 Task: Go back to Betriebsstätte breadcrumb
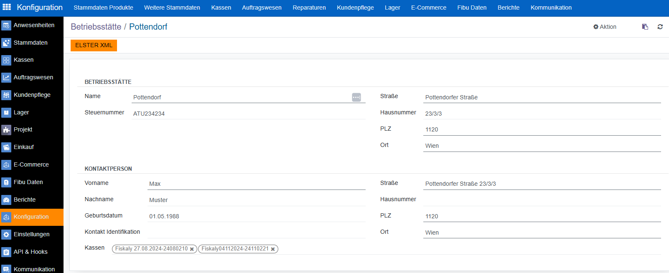point(96,27)
